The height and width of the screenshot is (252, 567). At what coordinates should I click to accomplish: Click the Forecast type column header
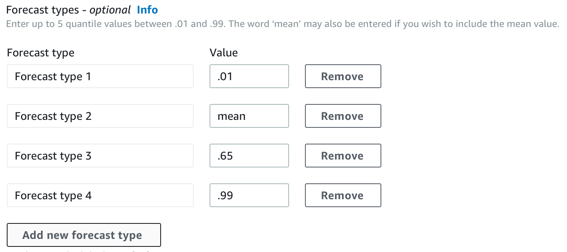[41, 52]
